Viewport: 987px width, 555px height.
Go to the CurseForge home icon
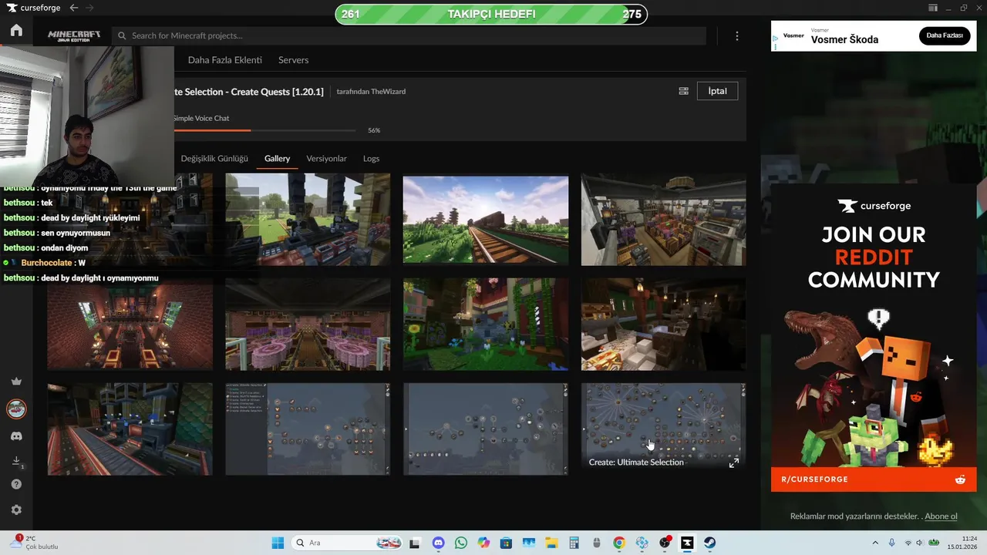(16, 31)
